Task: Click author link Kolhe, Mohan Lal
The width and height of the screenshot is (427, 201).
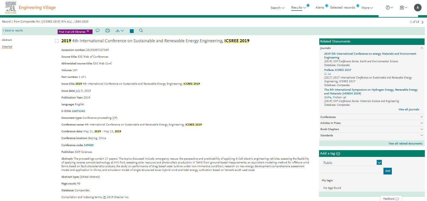Action: point(335,97)
